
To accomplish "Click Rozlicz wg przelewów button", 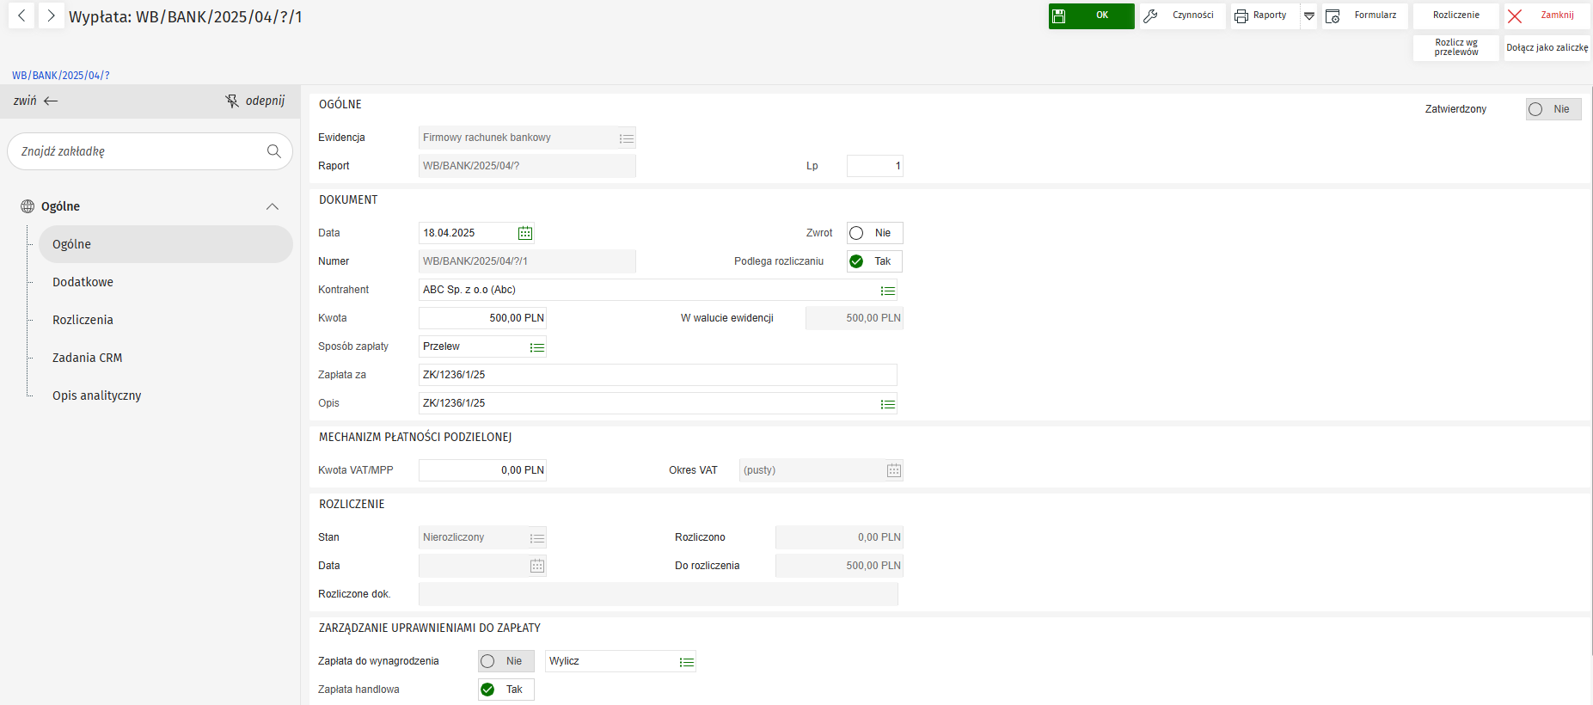I will (x=1455, y=47).
